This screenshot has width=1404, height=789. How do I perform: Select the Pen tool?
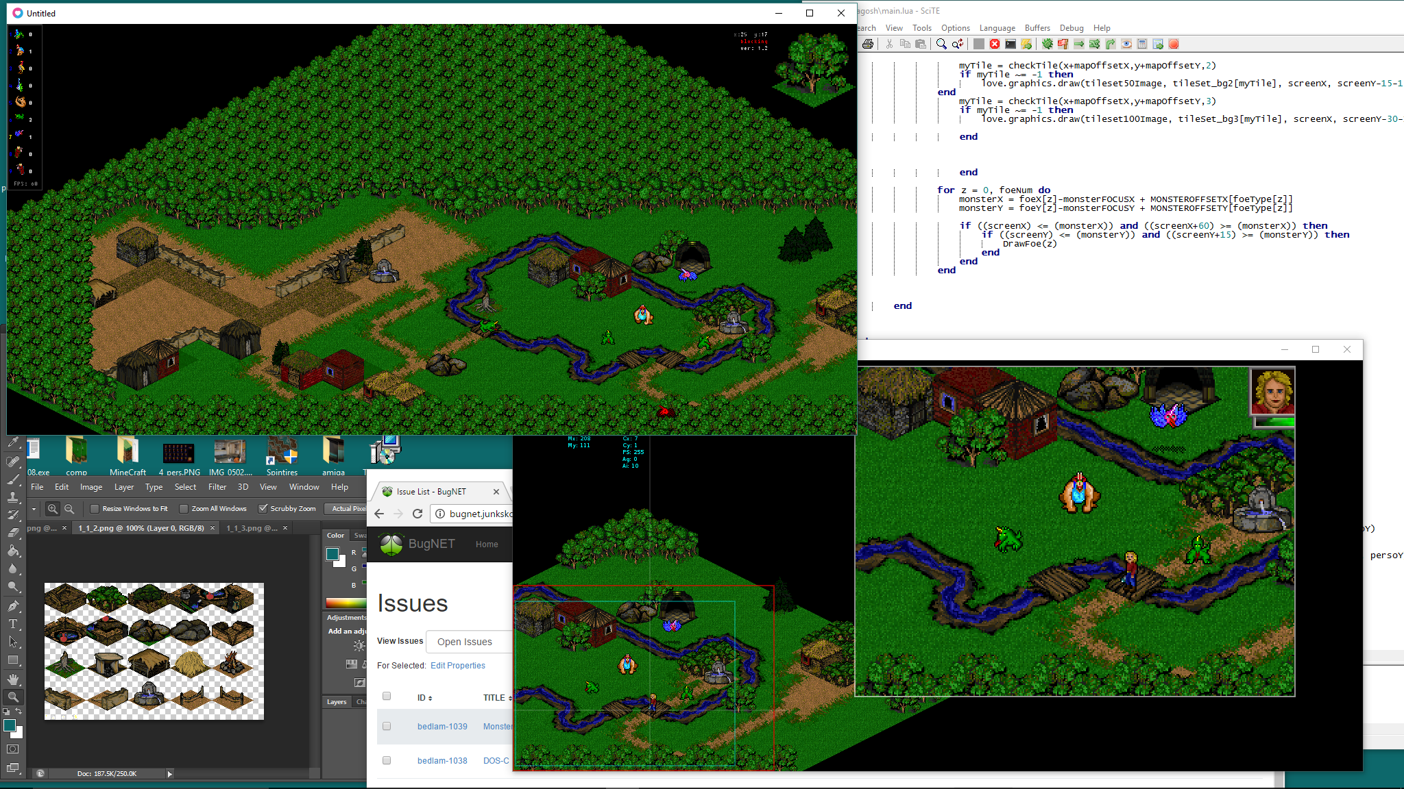(x=13, y=606)
